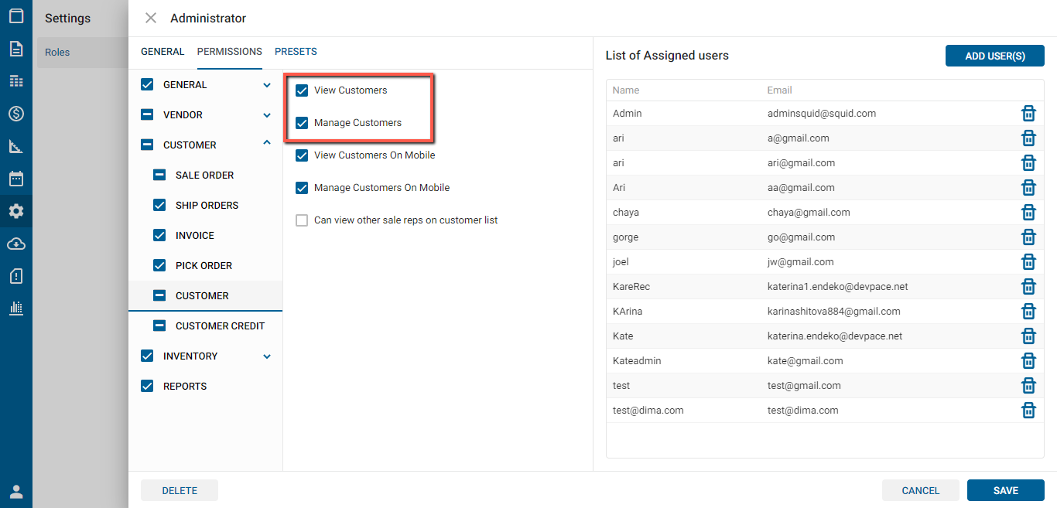Toggle Manage Customers On Mobile checkbox

pyautogui.click(x=302, y=188)
